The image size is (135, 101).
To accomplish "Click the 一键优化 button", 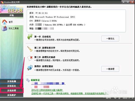I will point(110,39).
